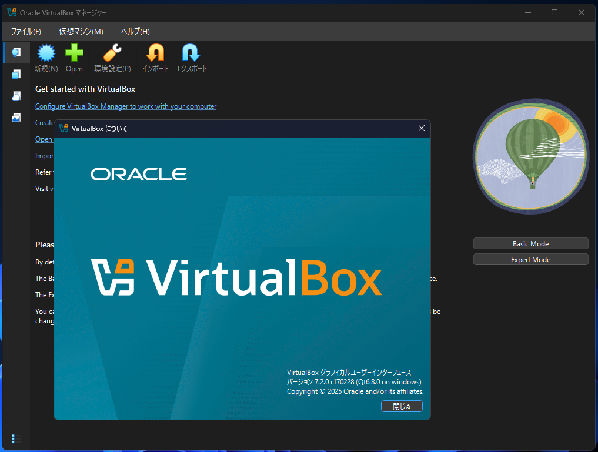Switch to Basic Mode

point(530,243)
